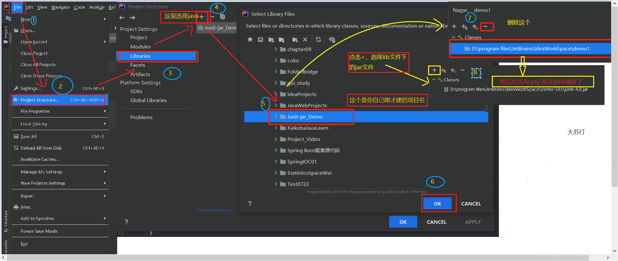618x261 pixels.
Task: Click minus icon above junit-4.8.jar Classes list
Action: (463, 70)
